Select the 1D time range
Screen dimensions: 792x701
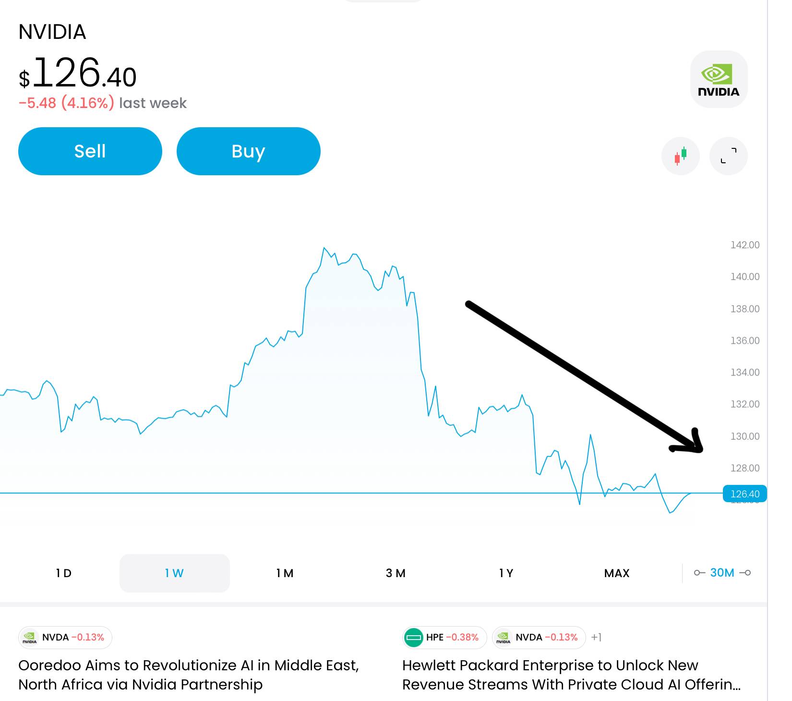click(63, 573)
